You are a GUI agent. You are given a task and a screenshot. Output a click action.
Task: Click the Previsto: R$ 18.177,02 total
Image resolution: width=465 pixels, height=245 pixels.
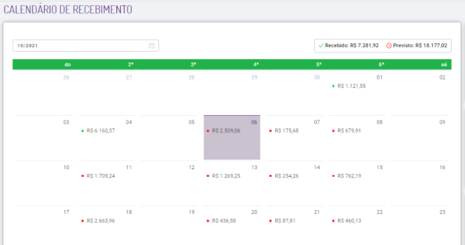click(x=420, y=46)
